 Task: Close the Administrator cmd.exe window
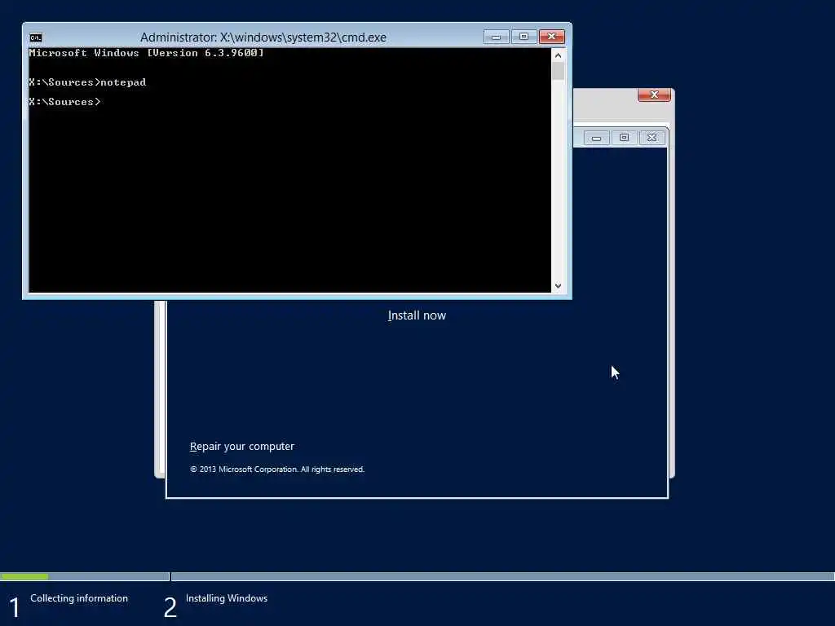coord(552,37)
